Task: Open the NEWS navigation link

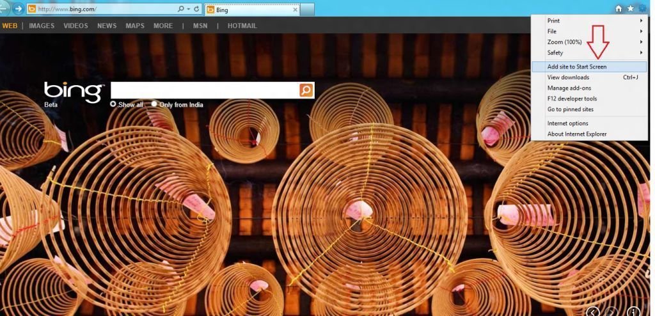Action: click(107, 26)
